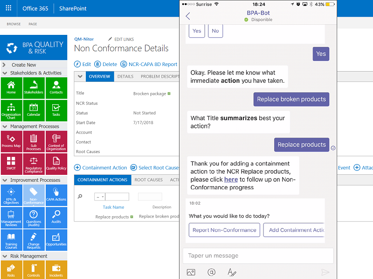This screenshot has width=373, height=279.
Task: Open the Context of Organization tile
Action: click(56, 141)
